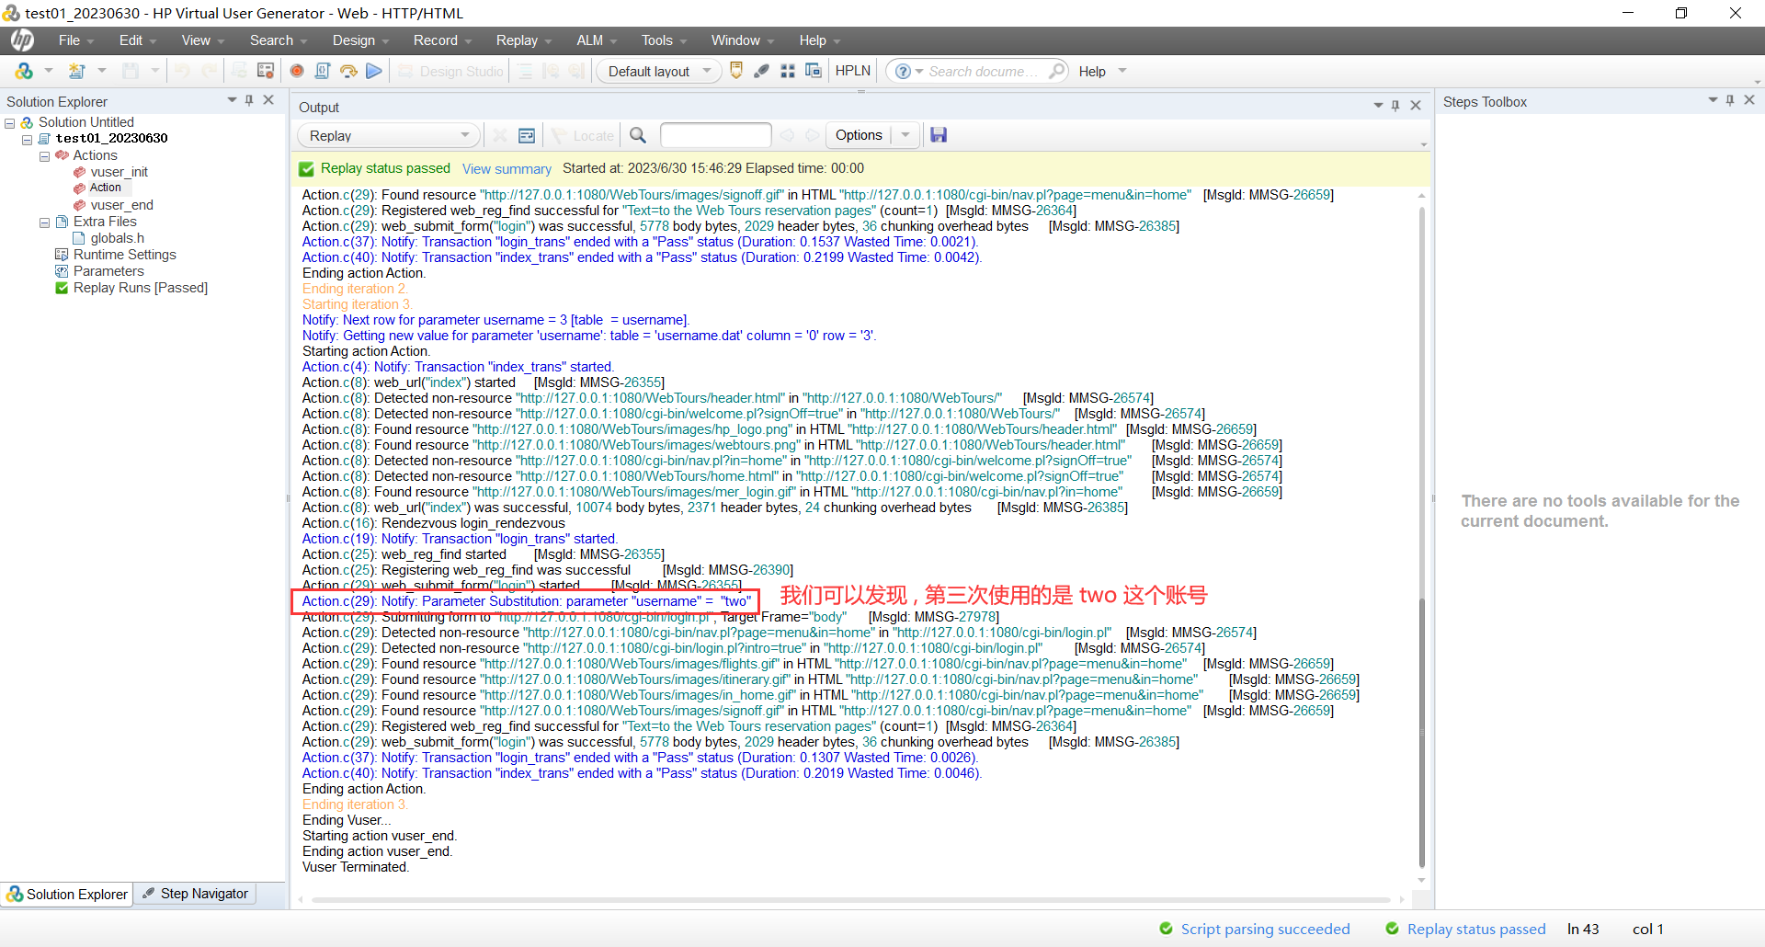Open the Solution Explorer panel options arrow
1765x947 pixels.
pos(232,100)
